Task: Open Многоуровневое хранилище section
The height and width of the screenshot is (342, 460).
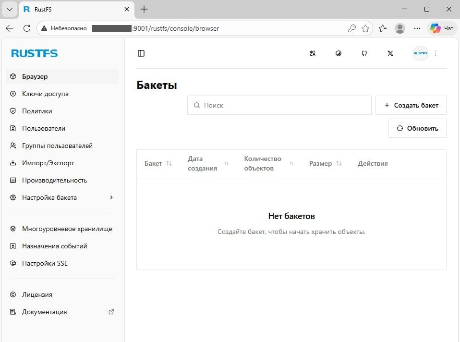Action: [62, 229]
